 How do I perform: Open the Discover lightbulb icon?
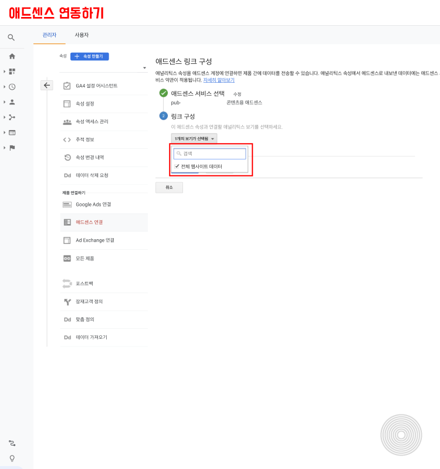(x=12, y=458)
